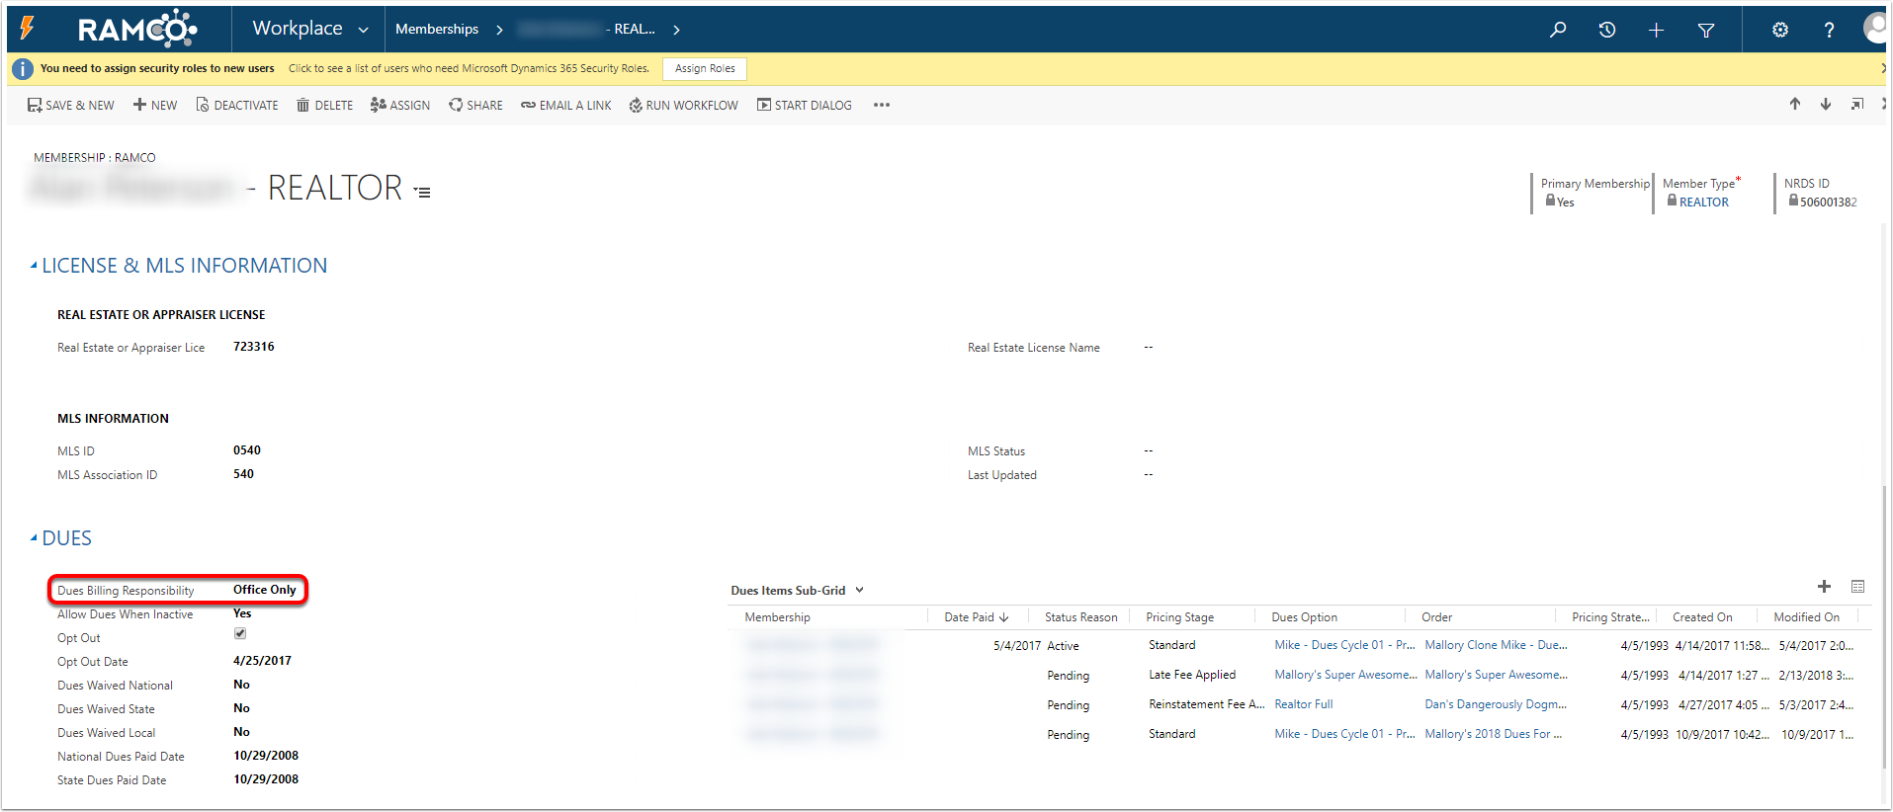Click NRDS ID 506001382
Viewport: 1893px width, 812px height.
coord(1828,202)
